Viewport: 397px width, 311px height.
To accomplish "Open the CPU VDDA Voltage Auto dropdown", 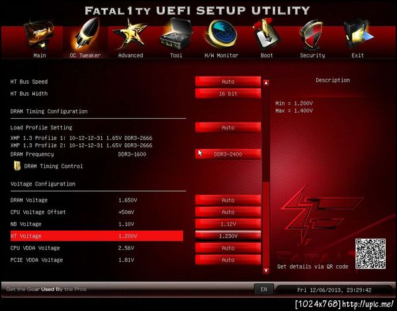I will tap(228, 248).
